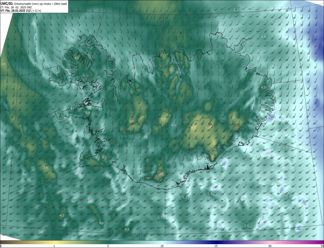This screenshot has height=248, width=324.
Task: Click the 6.2 precipitation value
Action: pos(236,10)
